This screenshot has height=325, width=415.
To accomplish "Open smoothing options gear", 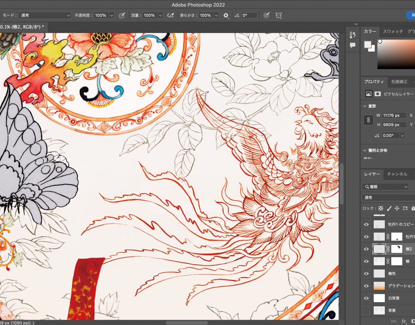I will (x=226, y=16).
